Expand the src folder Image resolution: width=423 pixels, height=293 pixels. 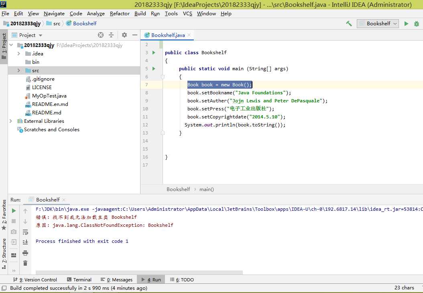pos(19,70)
